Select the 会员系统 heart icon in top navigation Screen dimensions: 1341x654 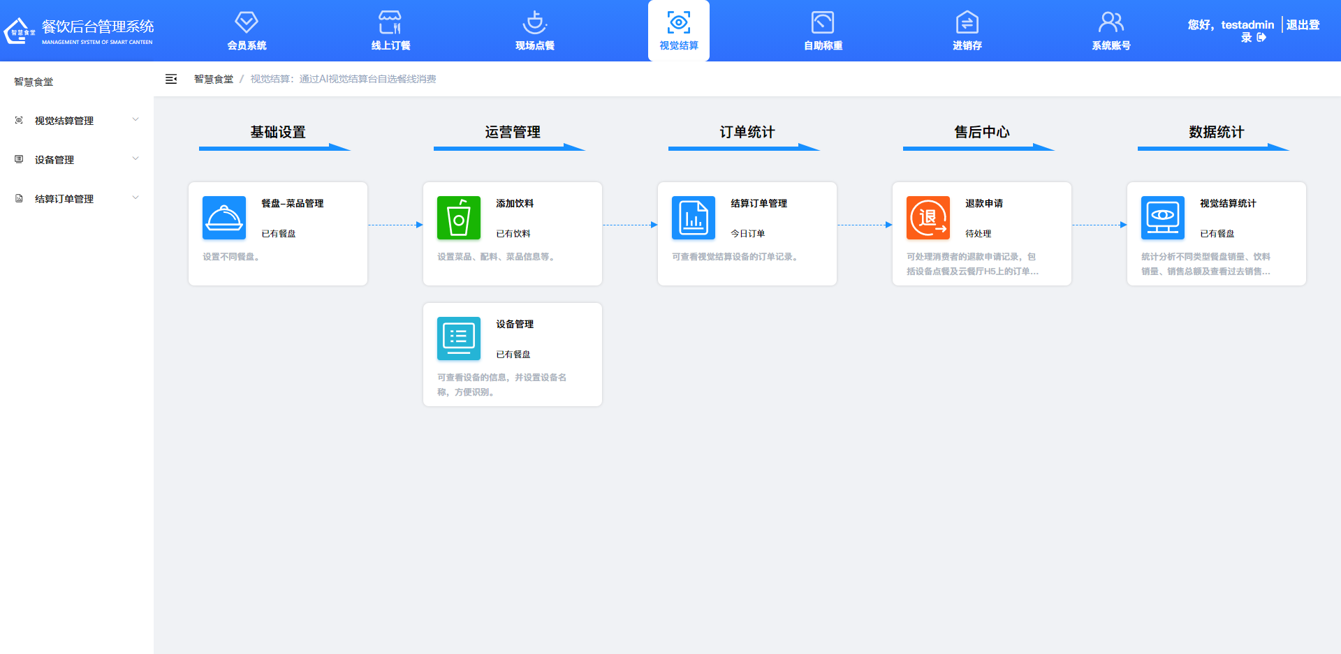click(246, 22)
